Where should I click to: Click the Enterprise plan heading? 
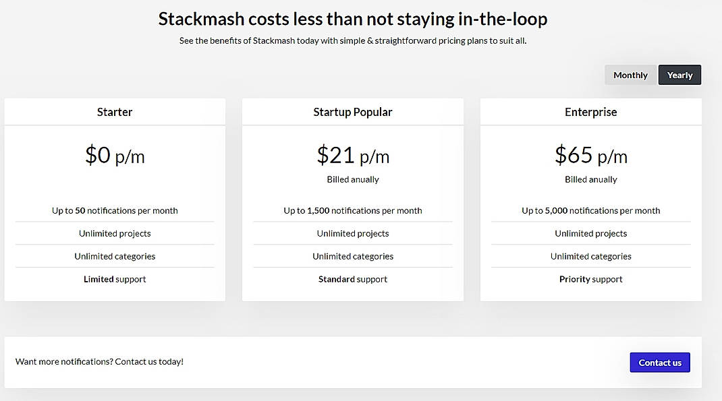590,111
